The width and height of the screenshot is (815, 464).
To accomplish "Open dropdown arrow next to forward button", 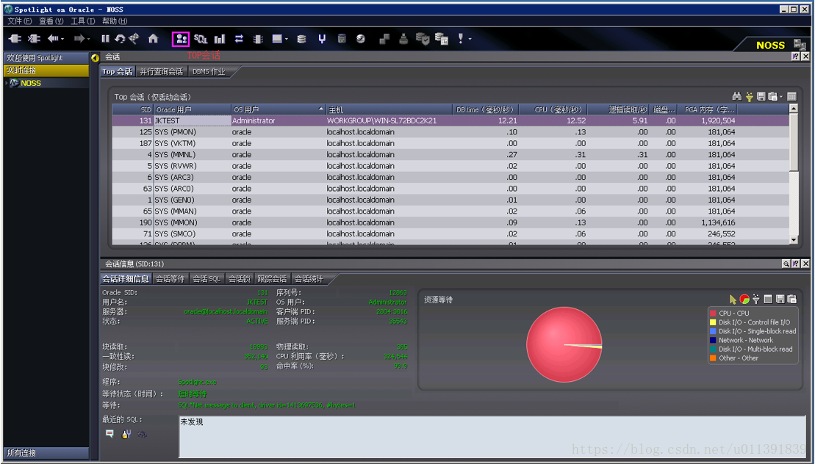I will [88, 39].
